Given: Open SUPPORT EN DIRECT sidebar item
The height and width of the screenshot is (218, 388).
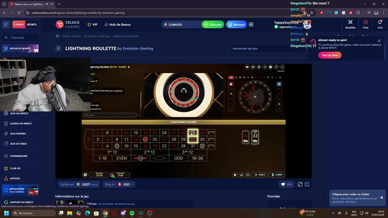Looking at the screenshot, I should coord(22,202).
